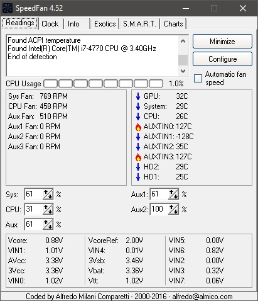Click the log scroll down arrow
The height and width of the screenshot is (301, 258).
183,71
